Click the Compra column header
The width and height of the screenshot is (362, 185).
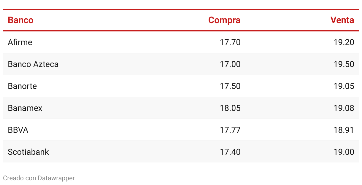pyautogui.click(x=224, y=20)
